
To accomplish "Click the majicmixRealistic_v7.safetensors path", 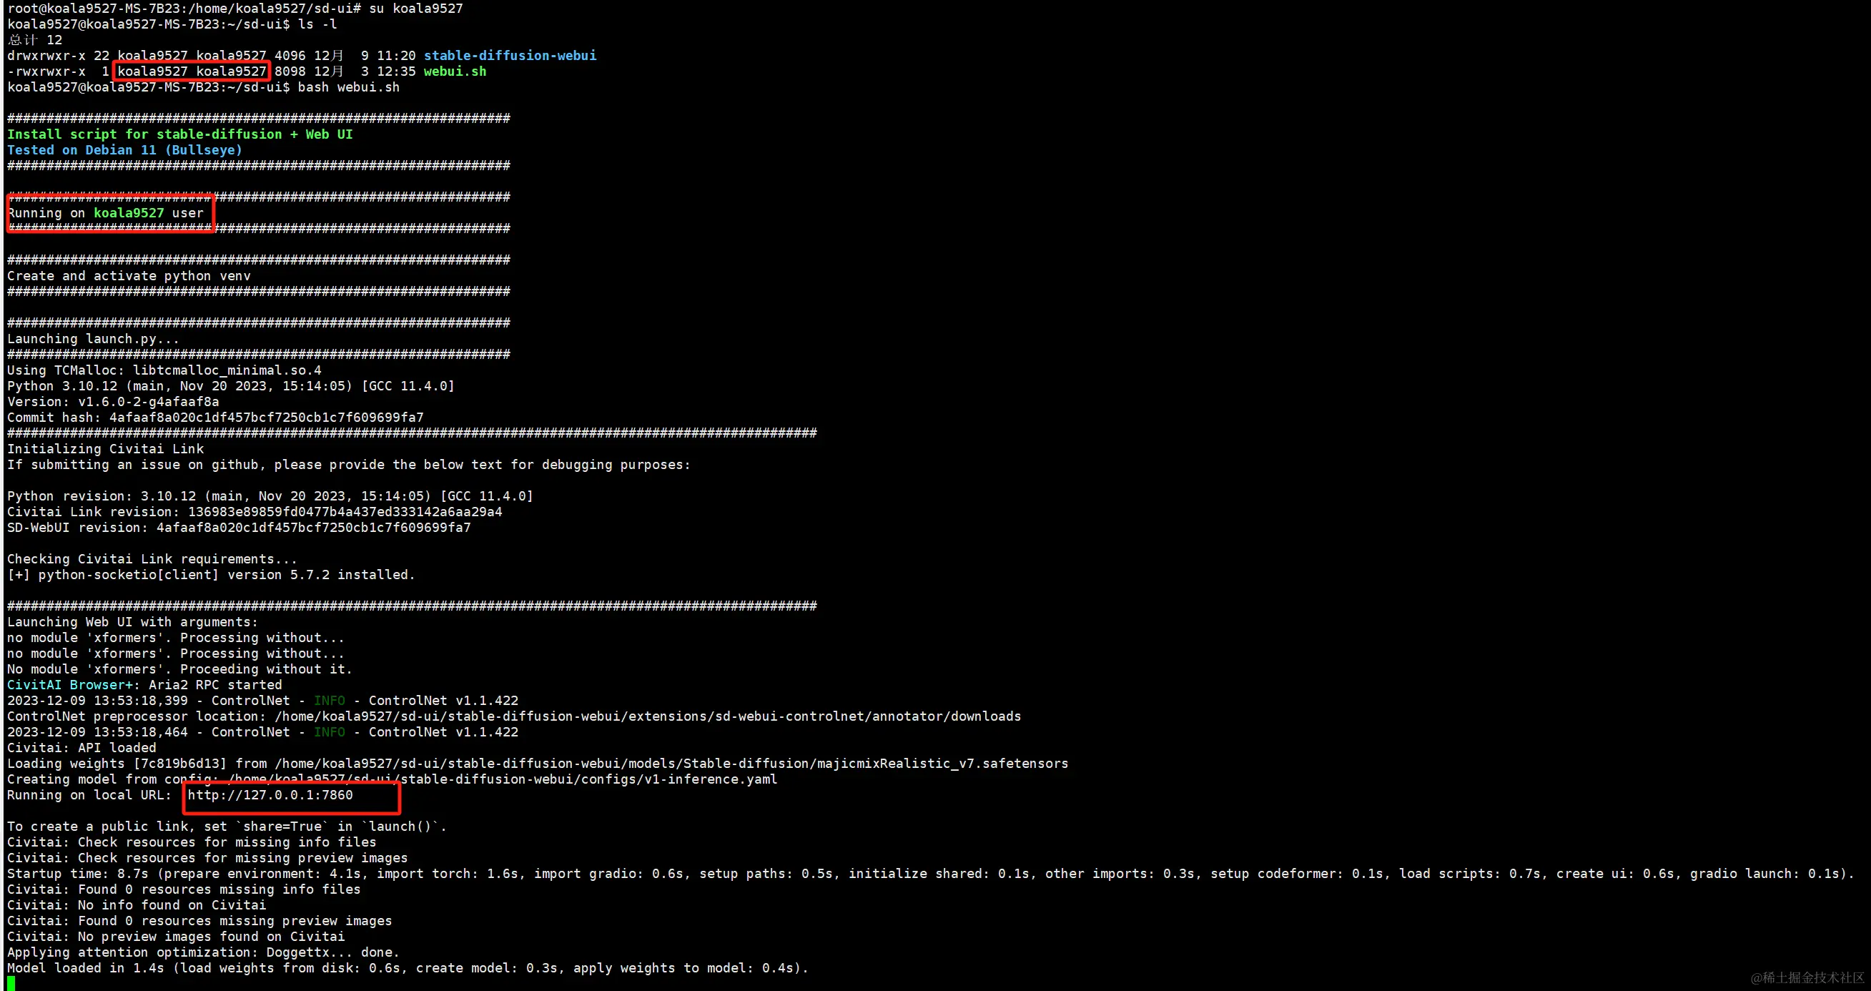I will tap(942, 764).
